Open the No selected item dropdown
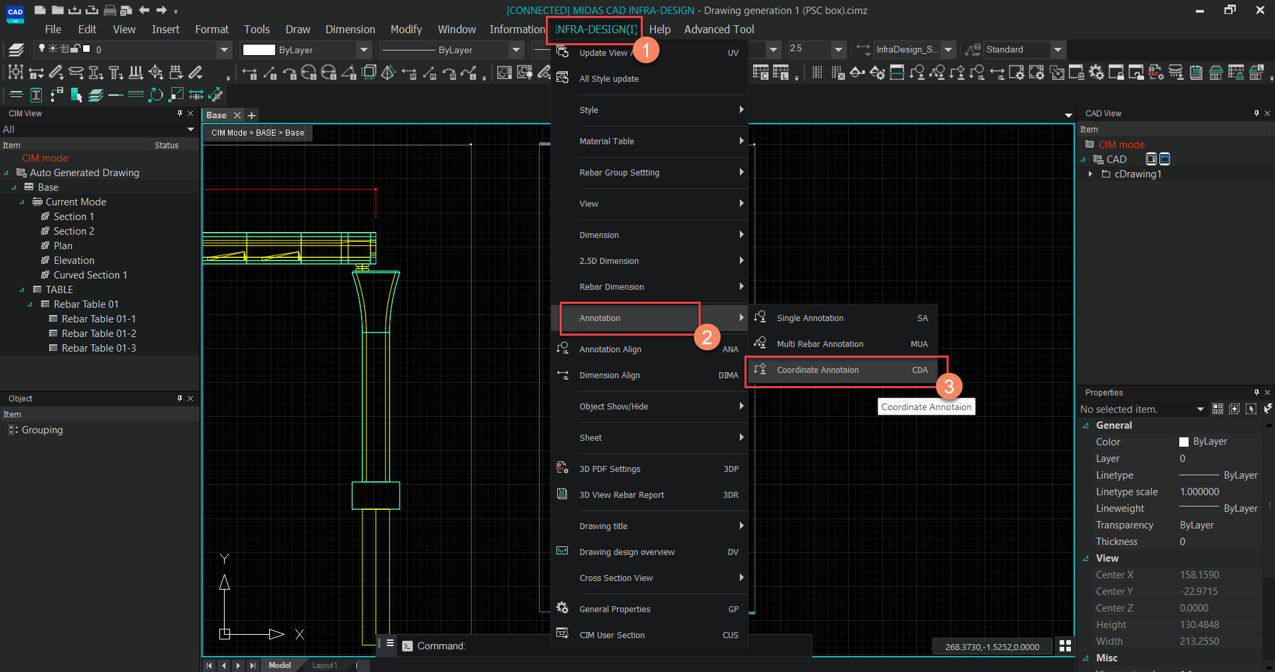This screenshot has width=1275, height=672. point(1201,409)
